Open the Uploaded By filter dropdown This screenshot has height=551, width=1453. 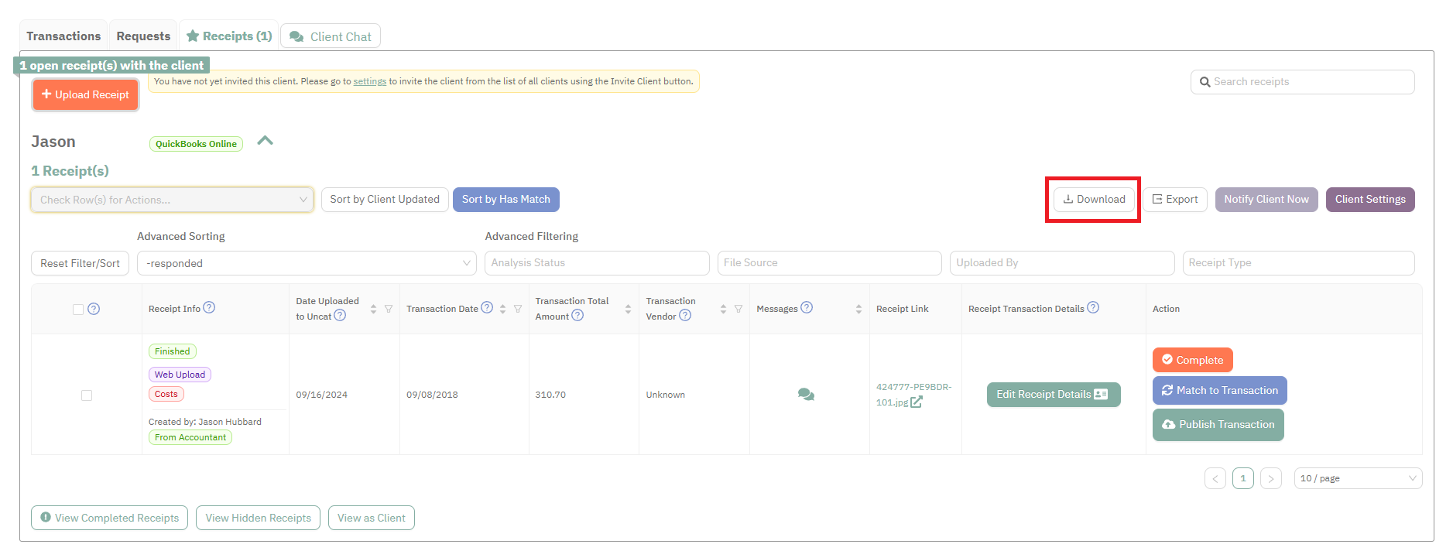tap(1062, 263)
